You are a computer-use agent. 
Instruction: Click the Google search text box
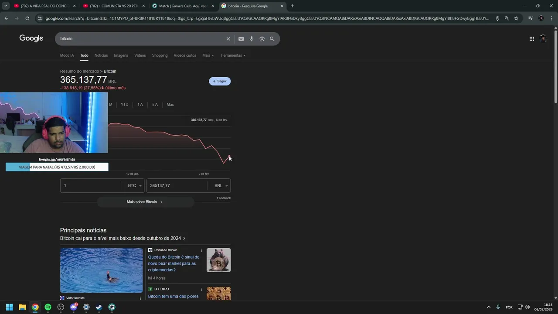coord(142,39)
